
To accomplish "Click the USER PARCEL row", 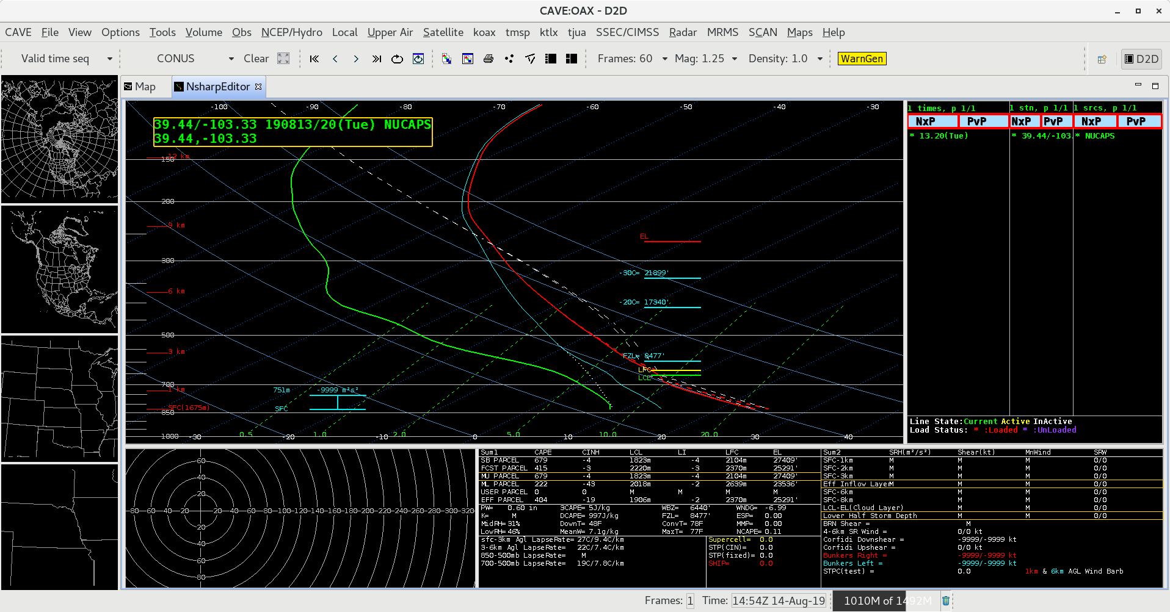I will click(649, 492).
